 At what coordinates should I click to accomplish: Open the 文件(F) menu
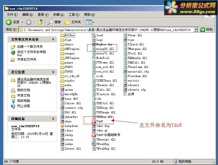click(12, 15)
